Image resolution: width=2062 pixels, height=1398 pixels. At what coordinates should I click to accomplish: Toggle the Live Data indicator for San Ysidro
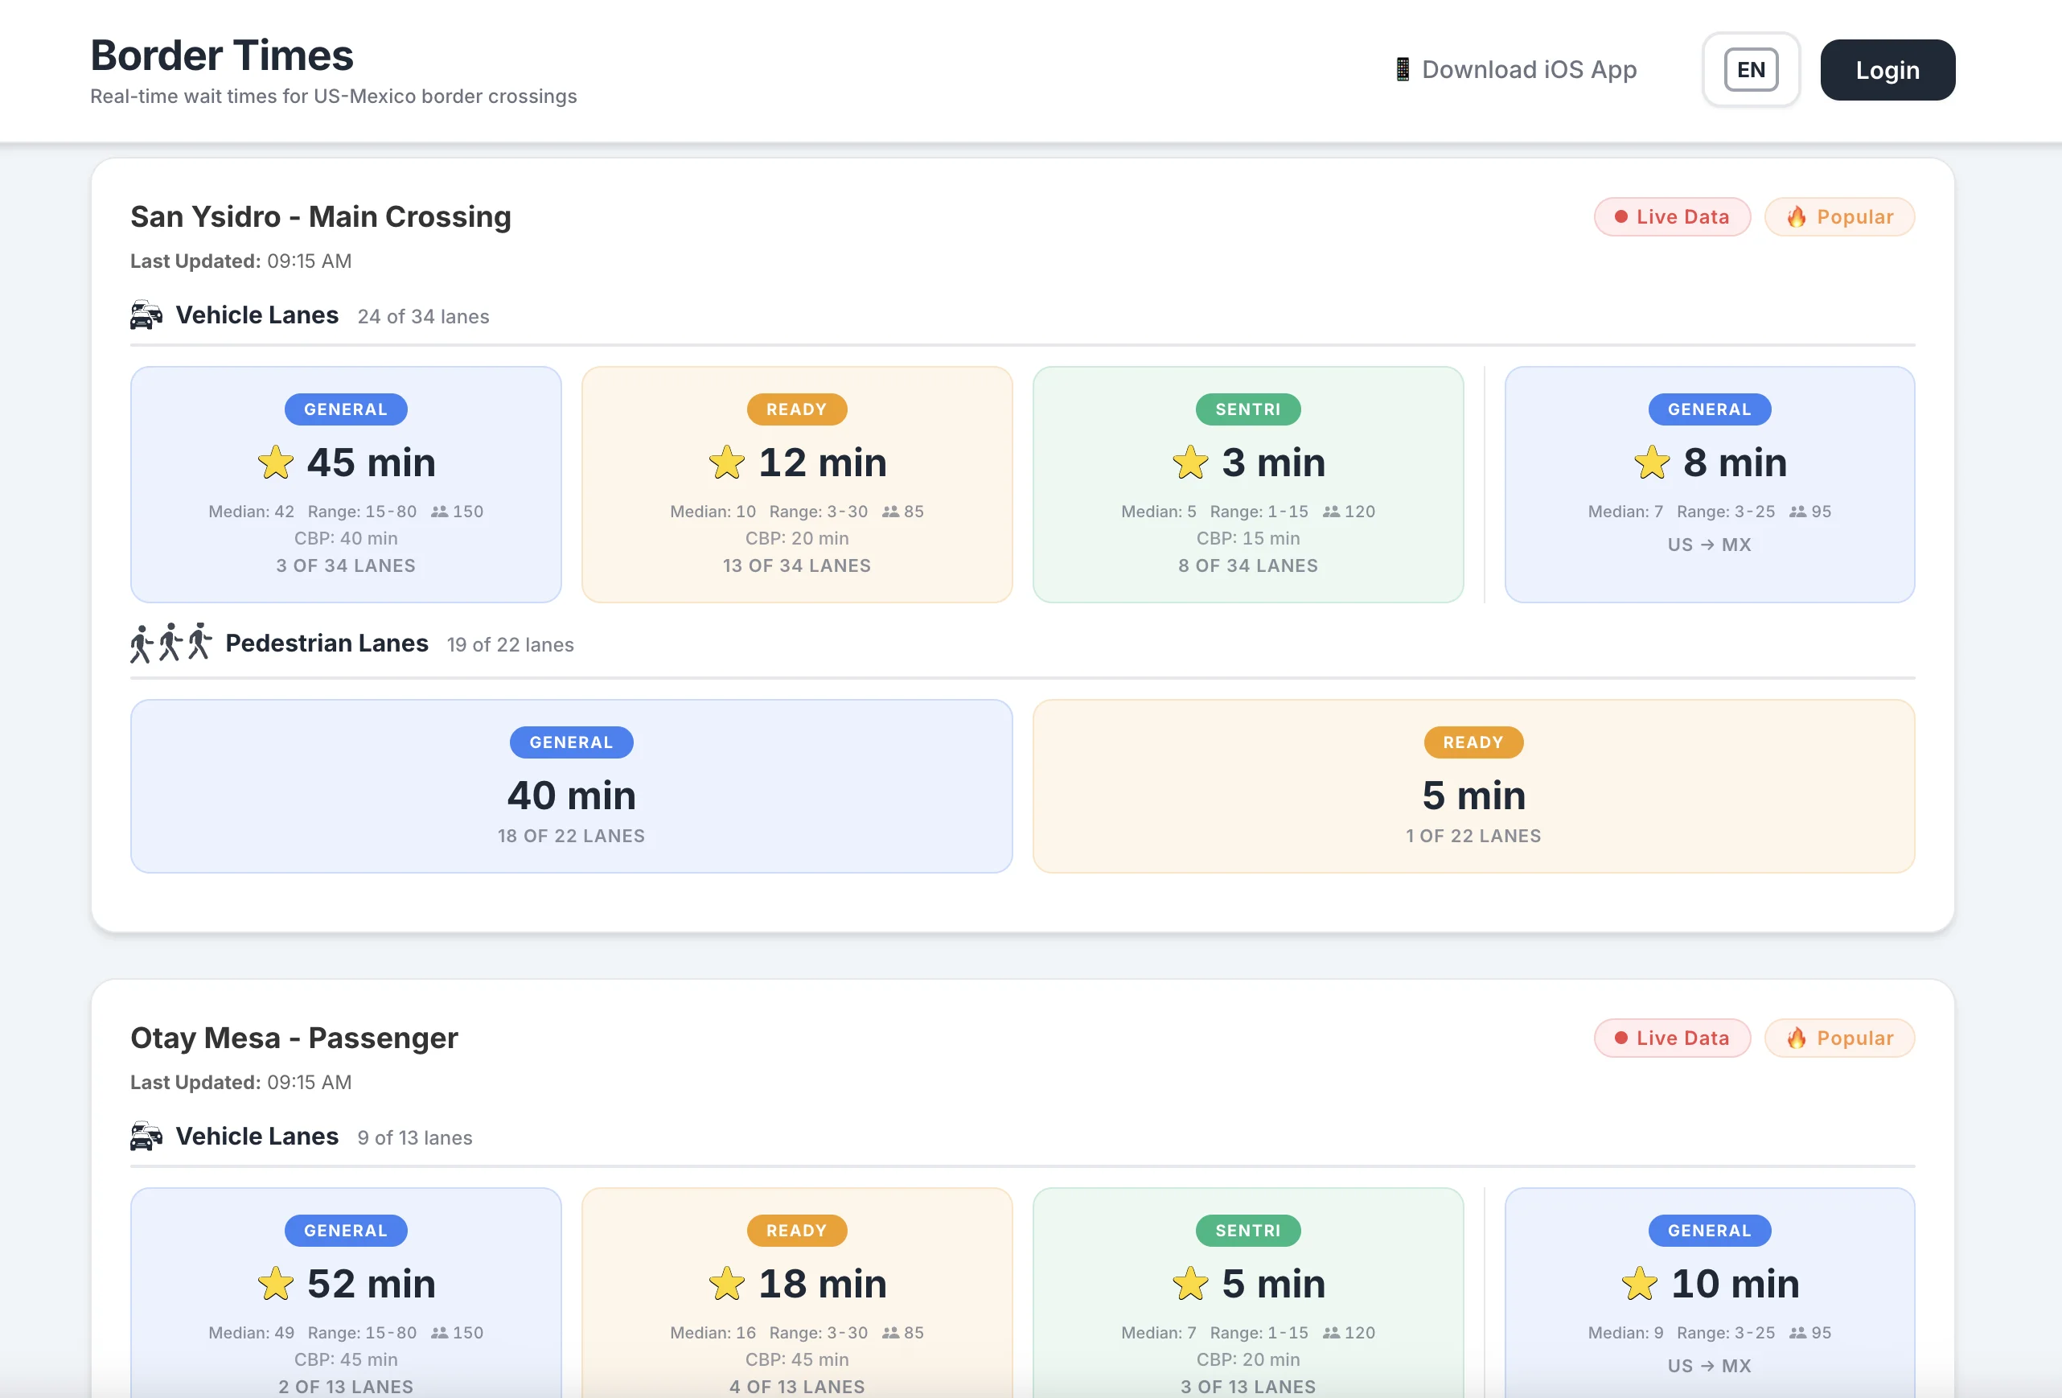point(1672,216)
